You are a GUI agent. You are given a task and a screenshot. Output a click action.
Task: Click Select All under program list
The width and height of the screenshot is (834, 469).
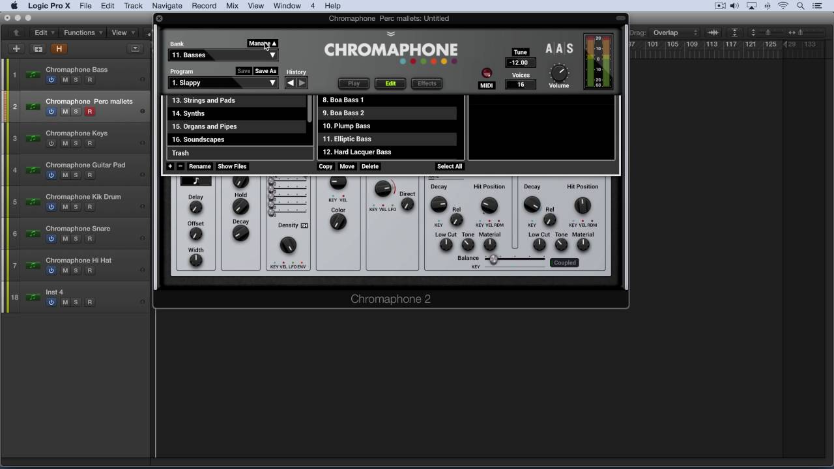450,166
